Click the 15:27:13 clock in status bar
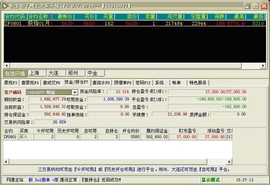The width and height of the screenshot is (270, 185). coord(244,180)
